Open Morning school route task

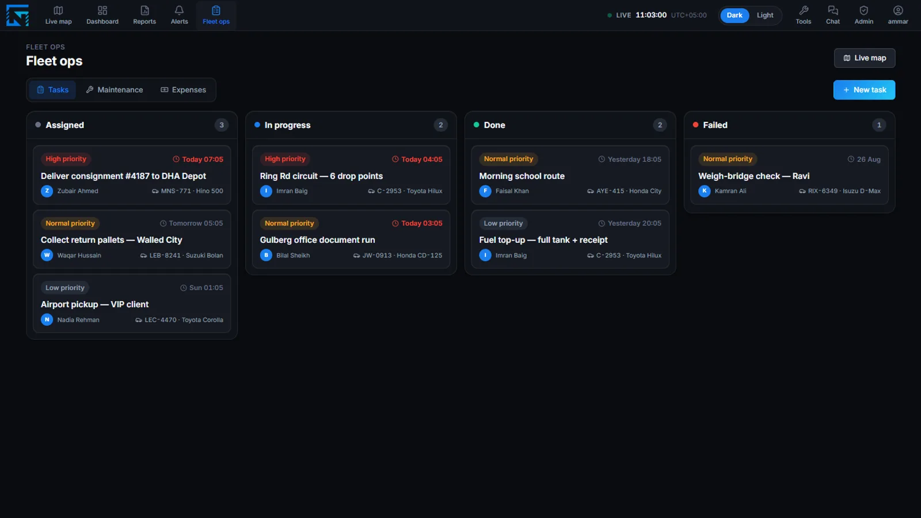[570, 175]
